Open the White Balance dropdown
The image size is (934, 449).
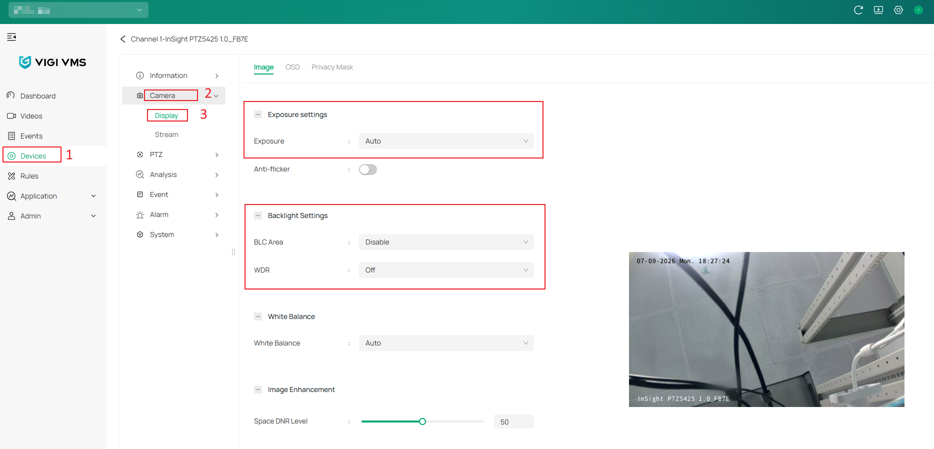(x=446, y=343)
